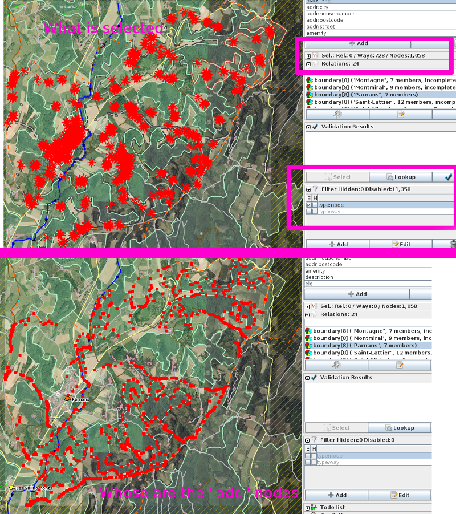Screen dimensions: 456x514
Task: Select Parnans 7 members relation, upper screenshot
Action: coord(381,94)
